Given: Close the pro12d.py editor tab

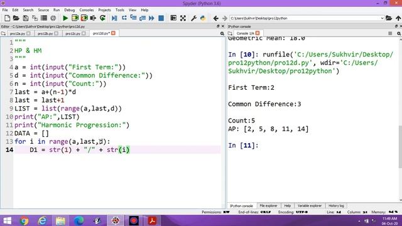Looking at the screenshot, I should 113,33.
